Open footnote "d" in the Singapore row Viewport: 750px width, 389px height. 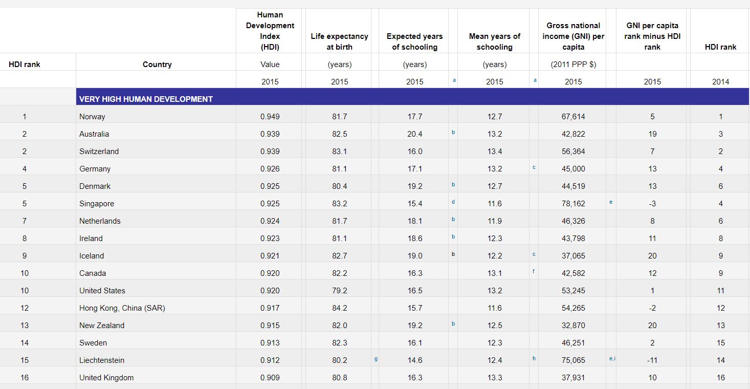tap(453, 202)
